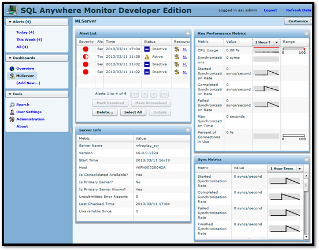The height and width of the screenshot is (251, 319).
Task: Click the MLServer dashboard icon in sidebar
Action: tap(12, 76)
